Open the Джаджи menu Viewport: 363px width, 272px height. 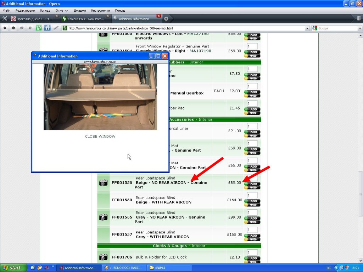tap(80, 10)
